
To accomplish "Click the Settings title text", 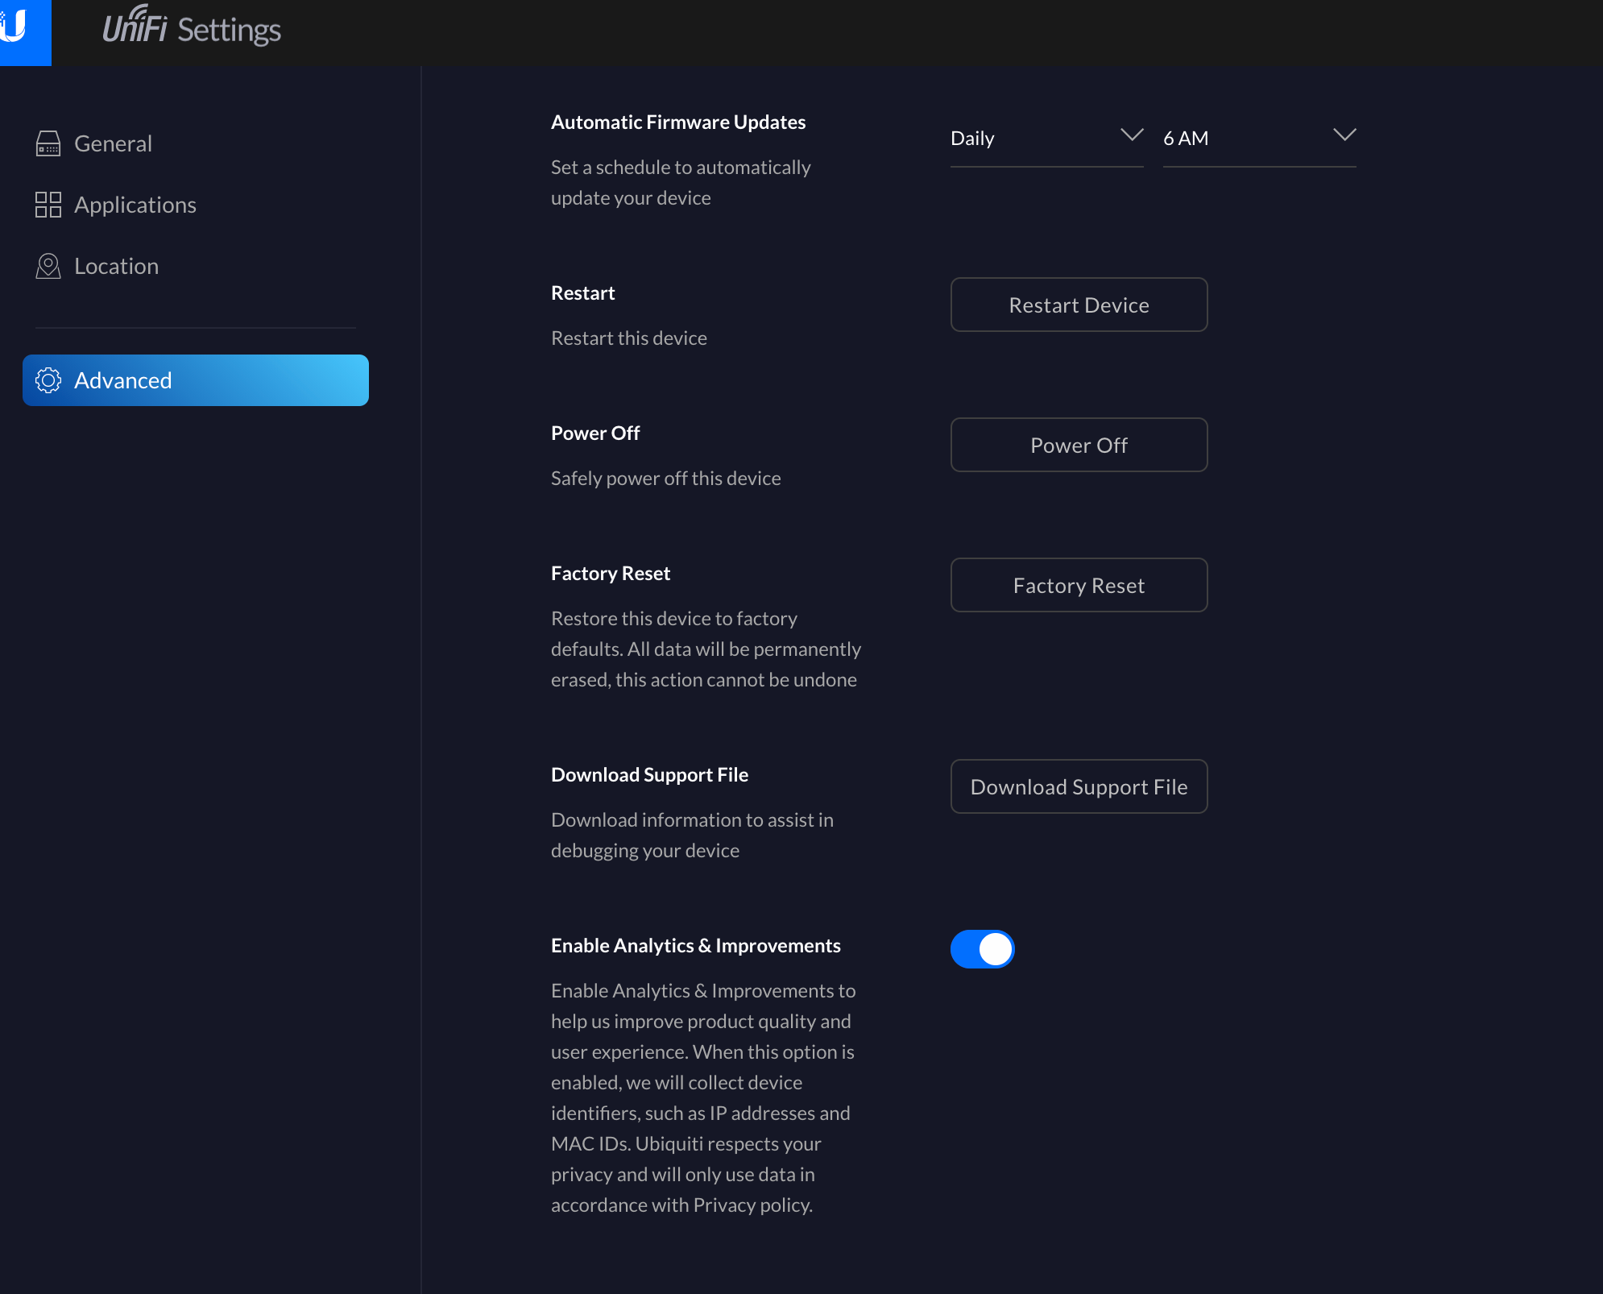I will pyautogui.click(x=229, y=31).
